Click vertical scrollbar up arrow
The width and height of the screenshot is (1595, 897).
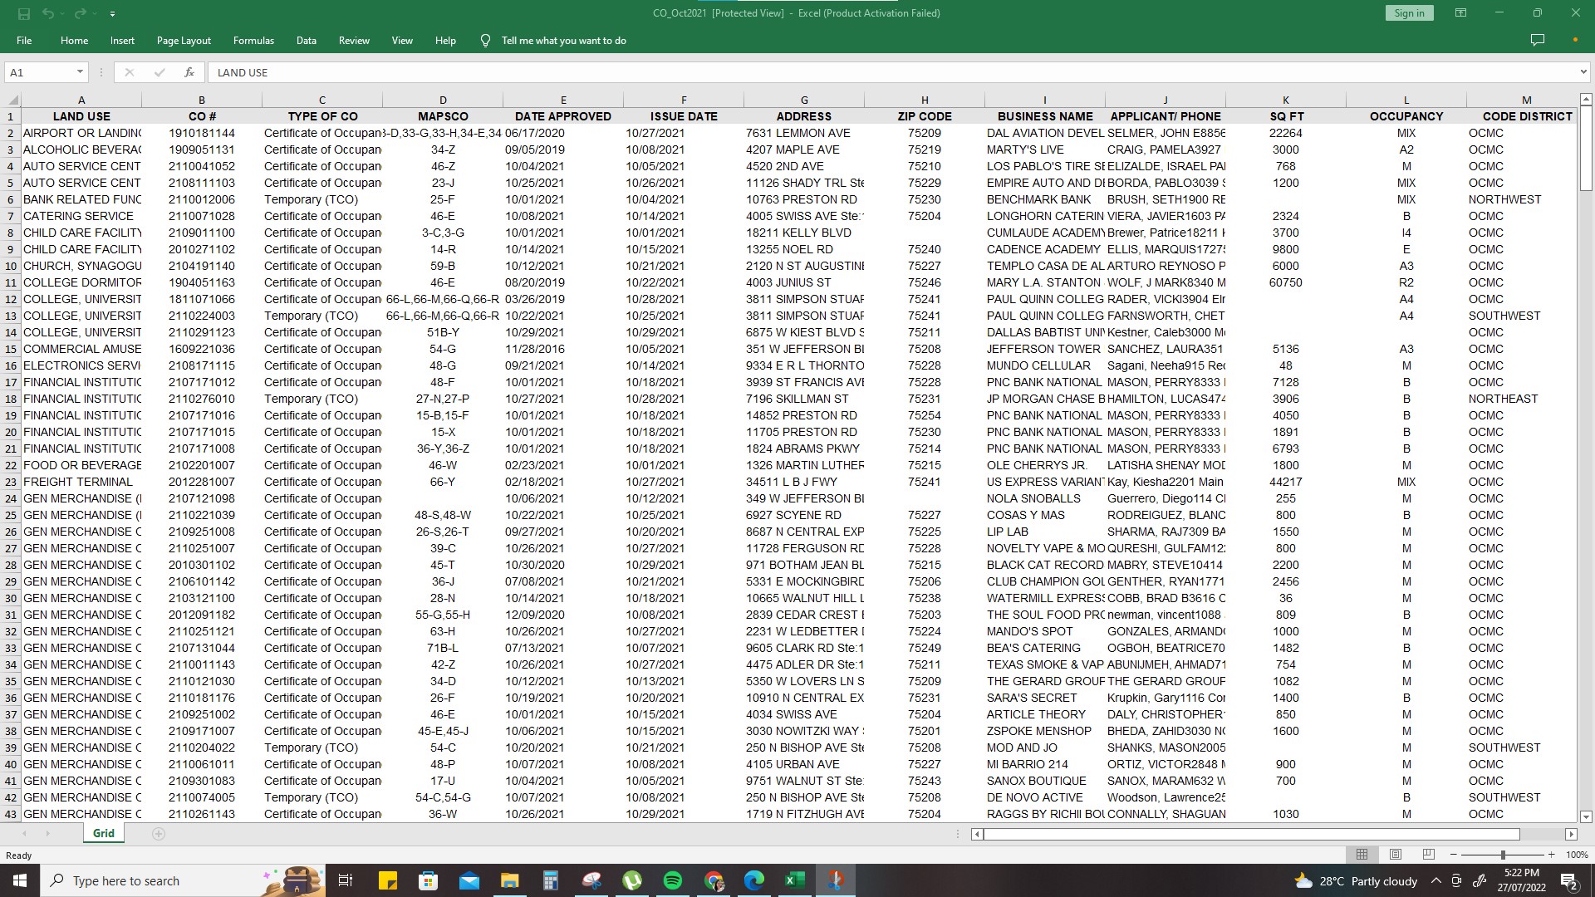[1585, 99]
